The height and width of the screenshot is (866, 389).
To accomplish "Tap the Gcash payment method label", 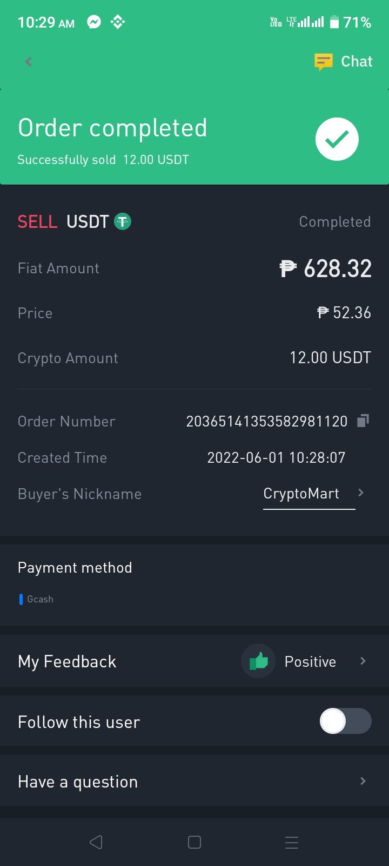I will 40,599.
